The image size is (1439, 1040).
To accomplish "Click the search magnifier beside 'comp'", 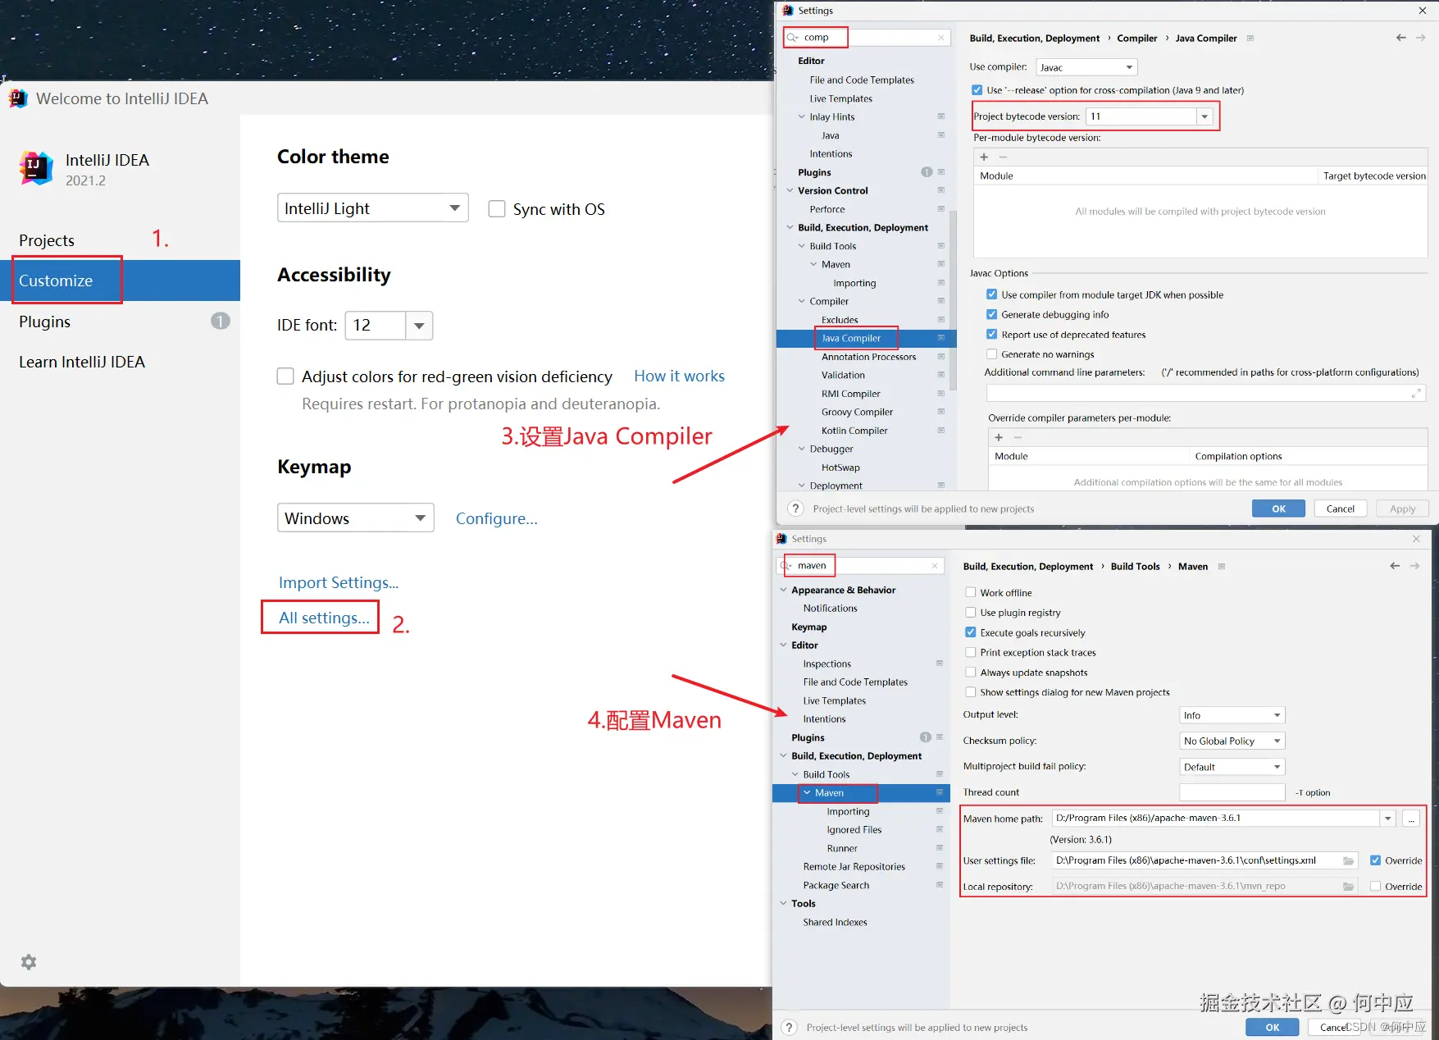I will point(792,38).
